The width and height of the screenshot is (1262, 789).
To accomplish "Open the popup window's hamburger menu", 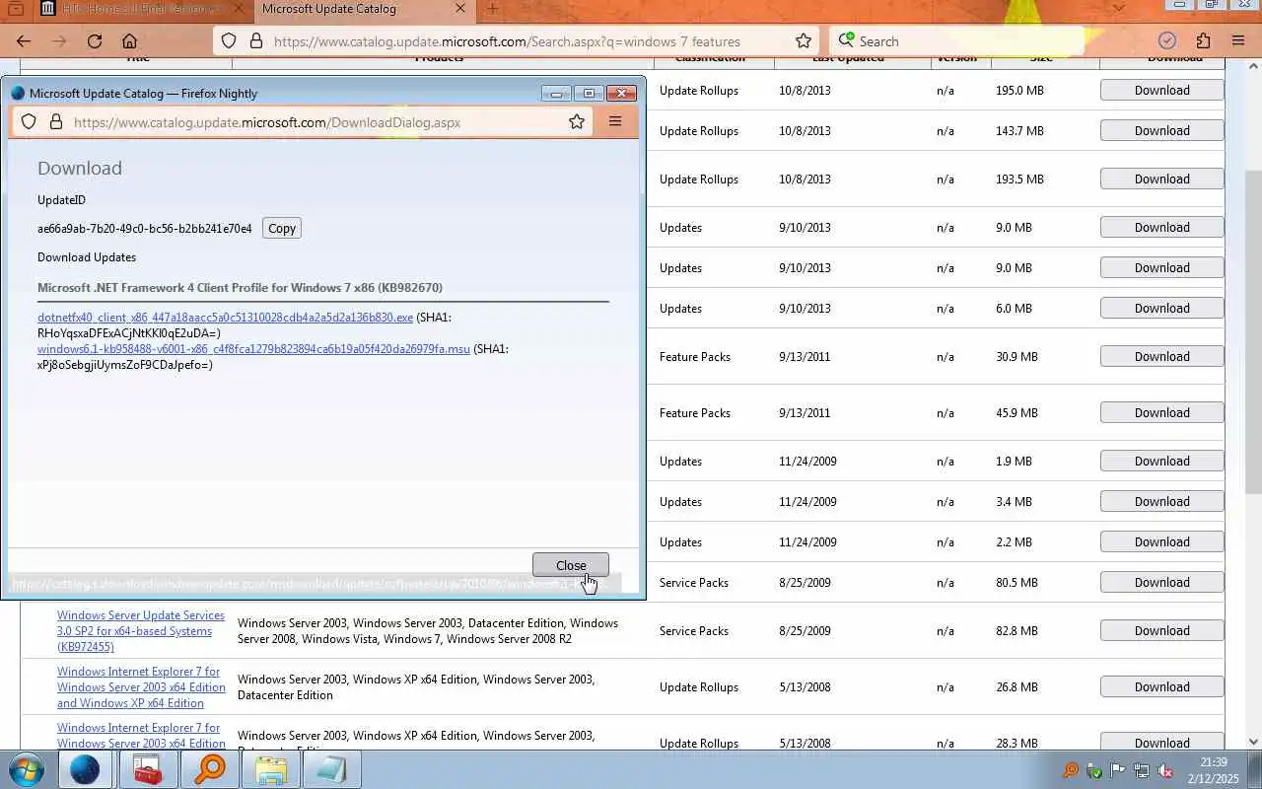I will 615,122.
